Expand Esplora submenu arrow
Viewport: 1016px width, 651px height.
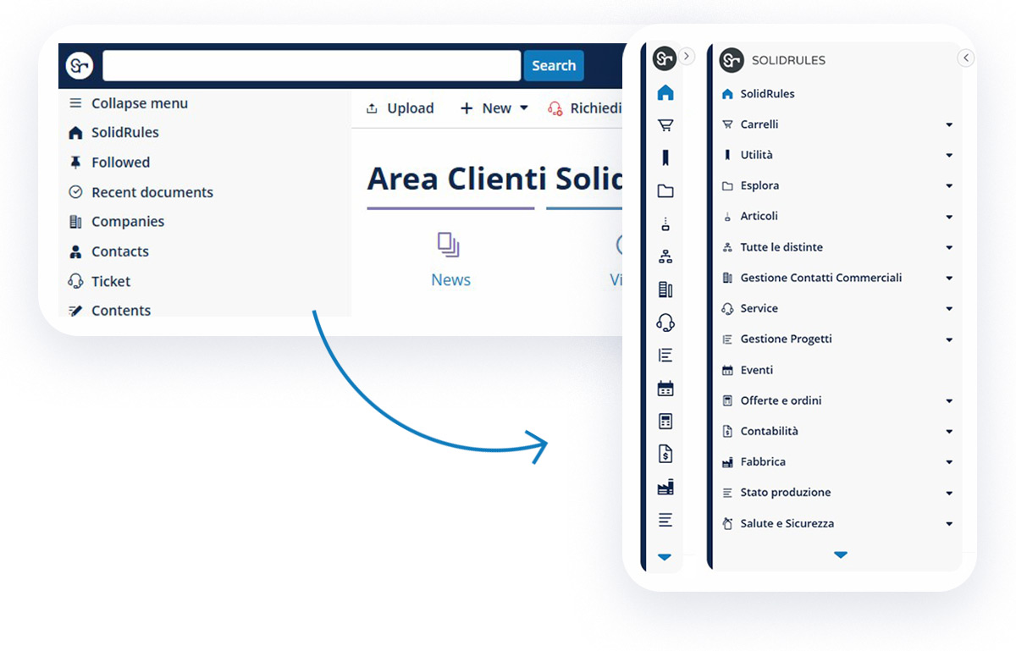[x=949, y=186]
